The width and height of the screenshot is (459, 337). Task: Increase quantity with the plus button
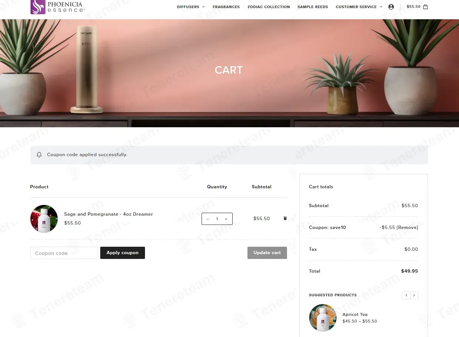tap(226, 219)
